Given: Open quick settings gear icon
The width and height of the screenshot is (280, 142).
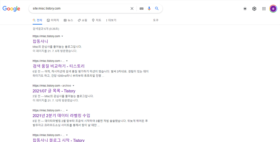Looking at the screenshot, I should [254, 9].
